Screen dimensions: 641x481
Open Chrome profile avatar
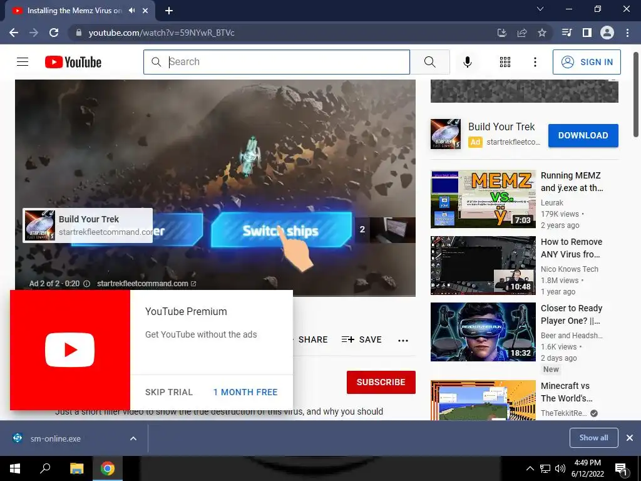607,33
